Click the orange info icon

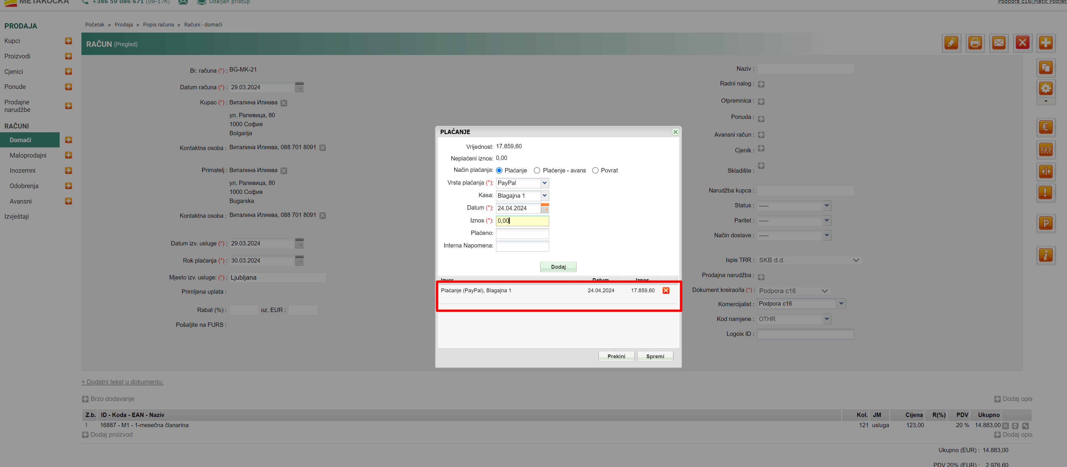pos(1045,255)
